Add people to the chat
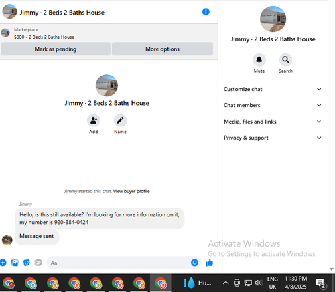 click(94, 120)
